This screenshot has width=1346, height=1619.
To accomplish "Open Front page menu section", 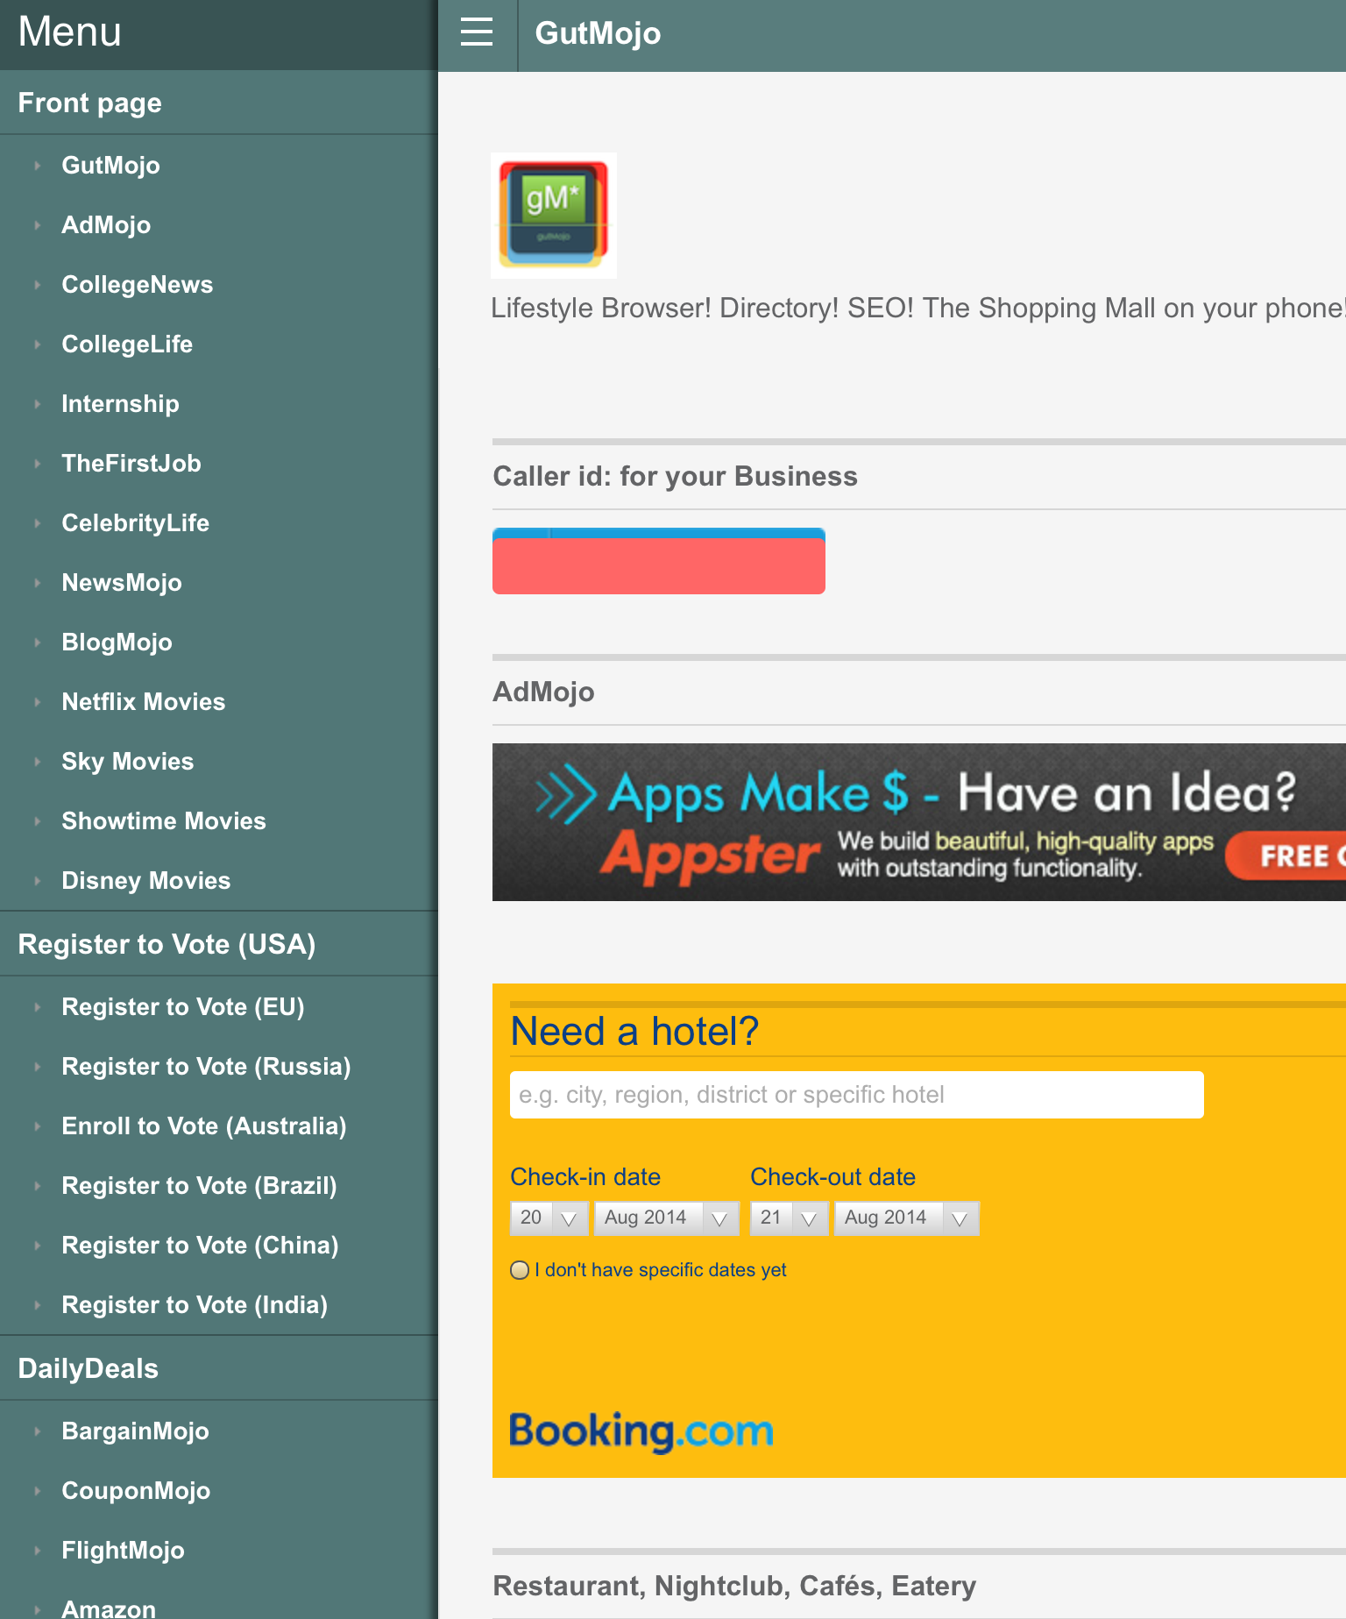I will 90,103.
